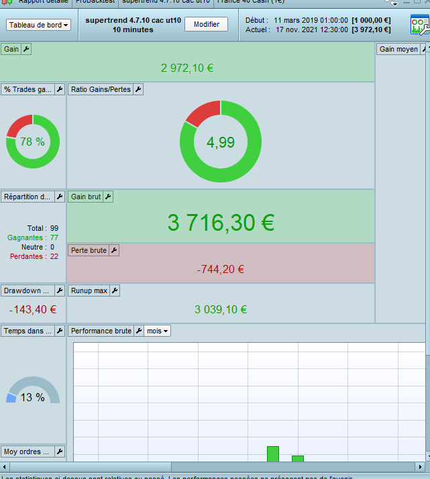Screen dimensions: 430x479
Task: Click the Début date 11 mars 2019
Action: [x=311, y=20]
